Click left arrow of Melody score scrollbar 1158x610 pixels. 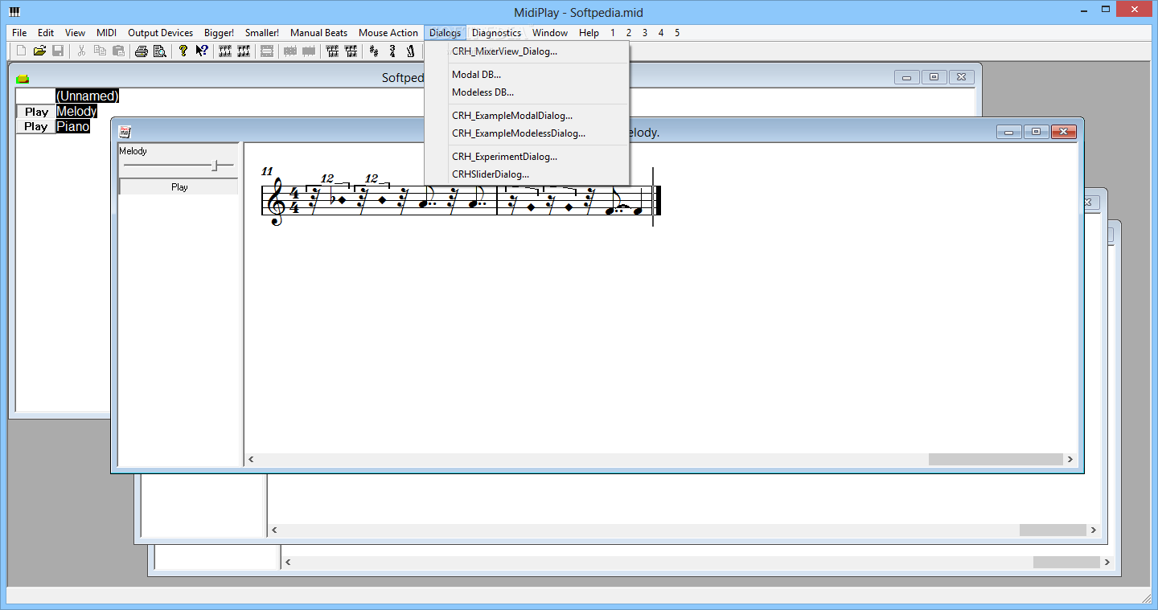251,459
